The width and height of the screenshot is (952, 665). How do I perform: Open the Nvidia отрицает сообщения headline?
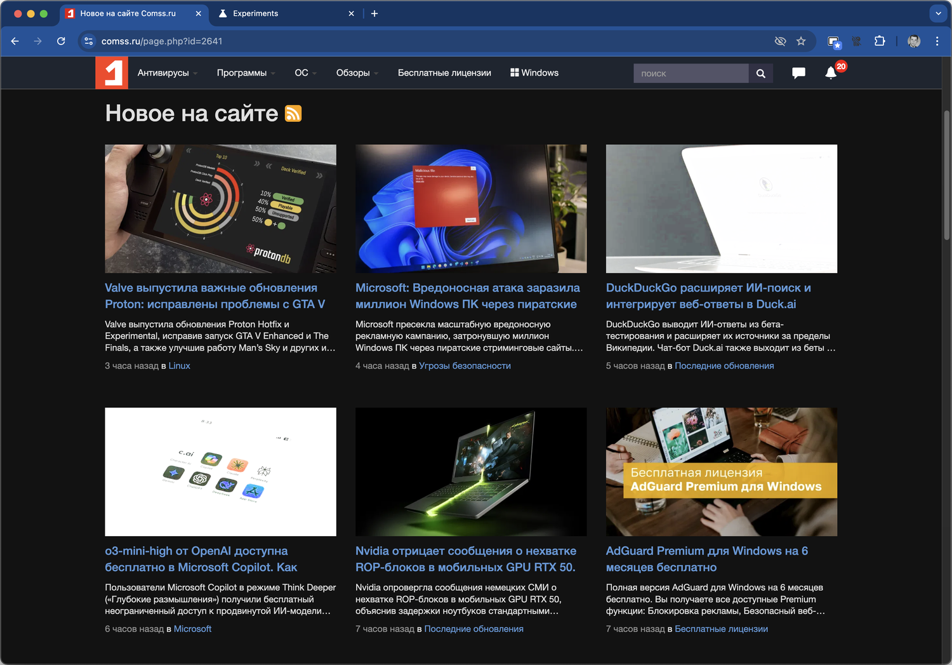pyautogui.click(x=466, y=559)
